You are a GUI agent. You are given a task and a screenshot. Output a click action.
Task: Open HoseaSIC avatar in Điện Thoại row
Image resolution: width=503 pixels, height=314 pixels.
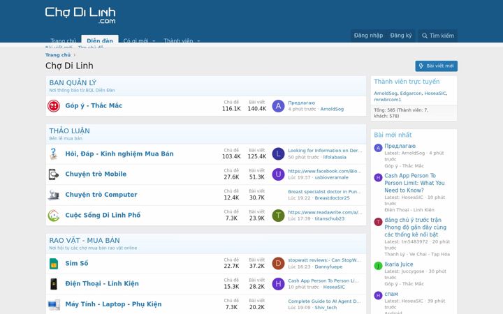tap(278, 284)
